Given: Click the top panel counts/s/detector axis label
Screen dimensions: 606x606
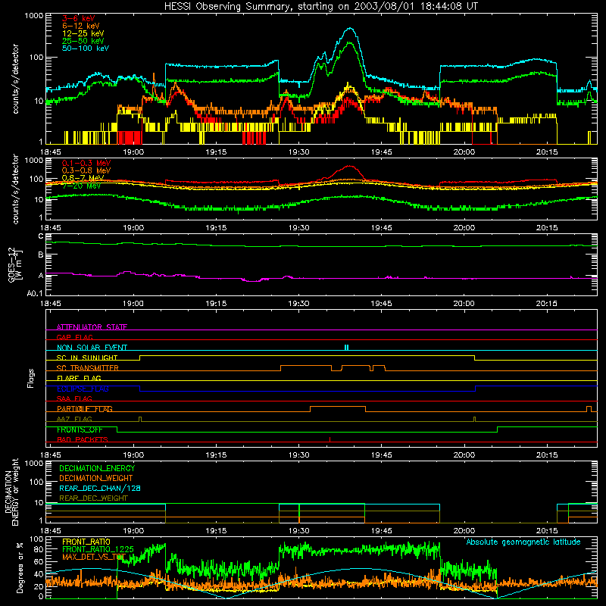Looking at the screenshot, I should click(x=15, y=79).
